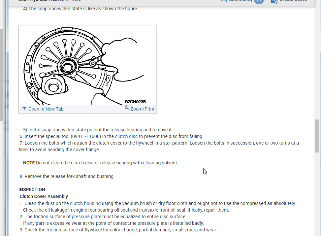The width and height of the screenshot is (321, 236).
Task: Click the Open In New Tab icon
Action: (24, 109)
